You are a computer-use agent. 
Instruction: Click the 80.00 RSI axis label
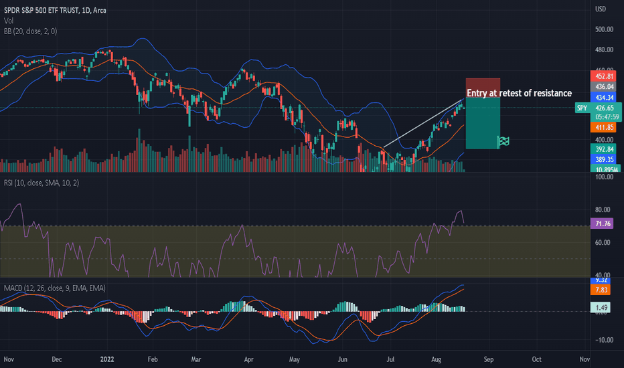point(602,209)
